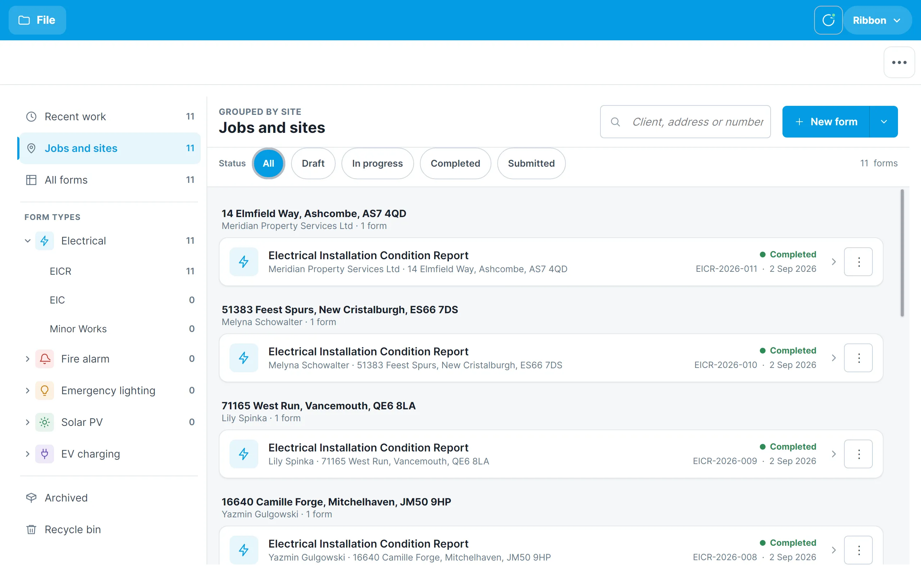This screenshot has height=576, width=921.
Task: Click the EV charging plug icon
Action: point(45,454)
